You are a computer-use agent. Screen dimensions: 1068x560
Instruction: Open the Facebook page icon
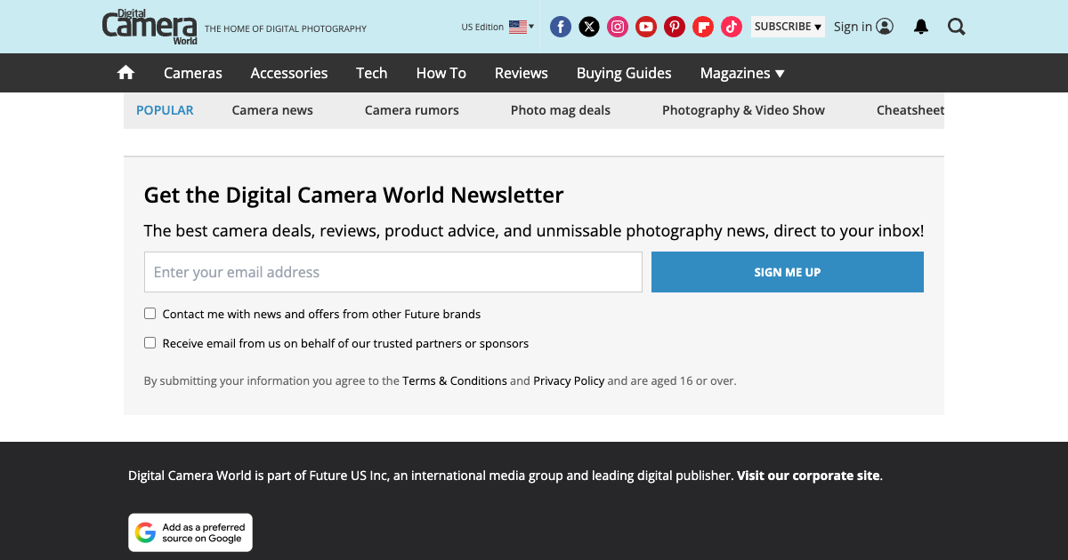[561, 27]
